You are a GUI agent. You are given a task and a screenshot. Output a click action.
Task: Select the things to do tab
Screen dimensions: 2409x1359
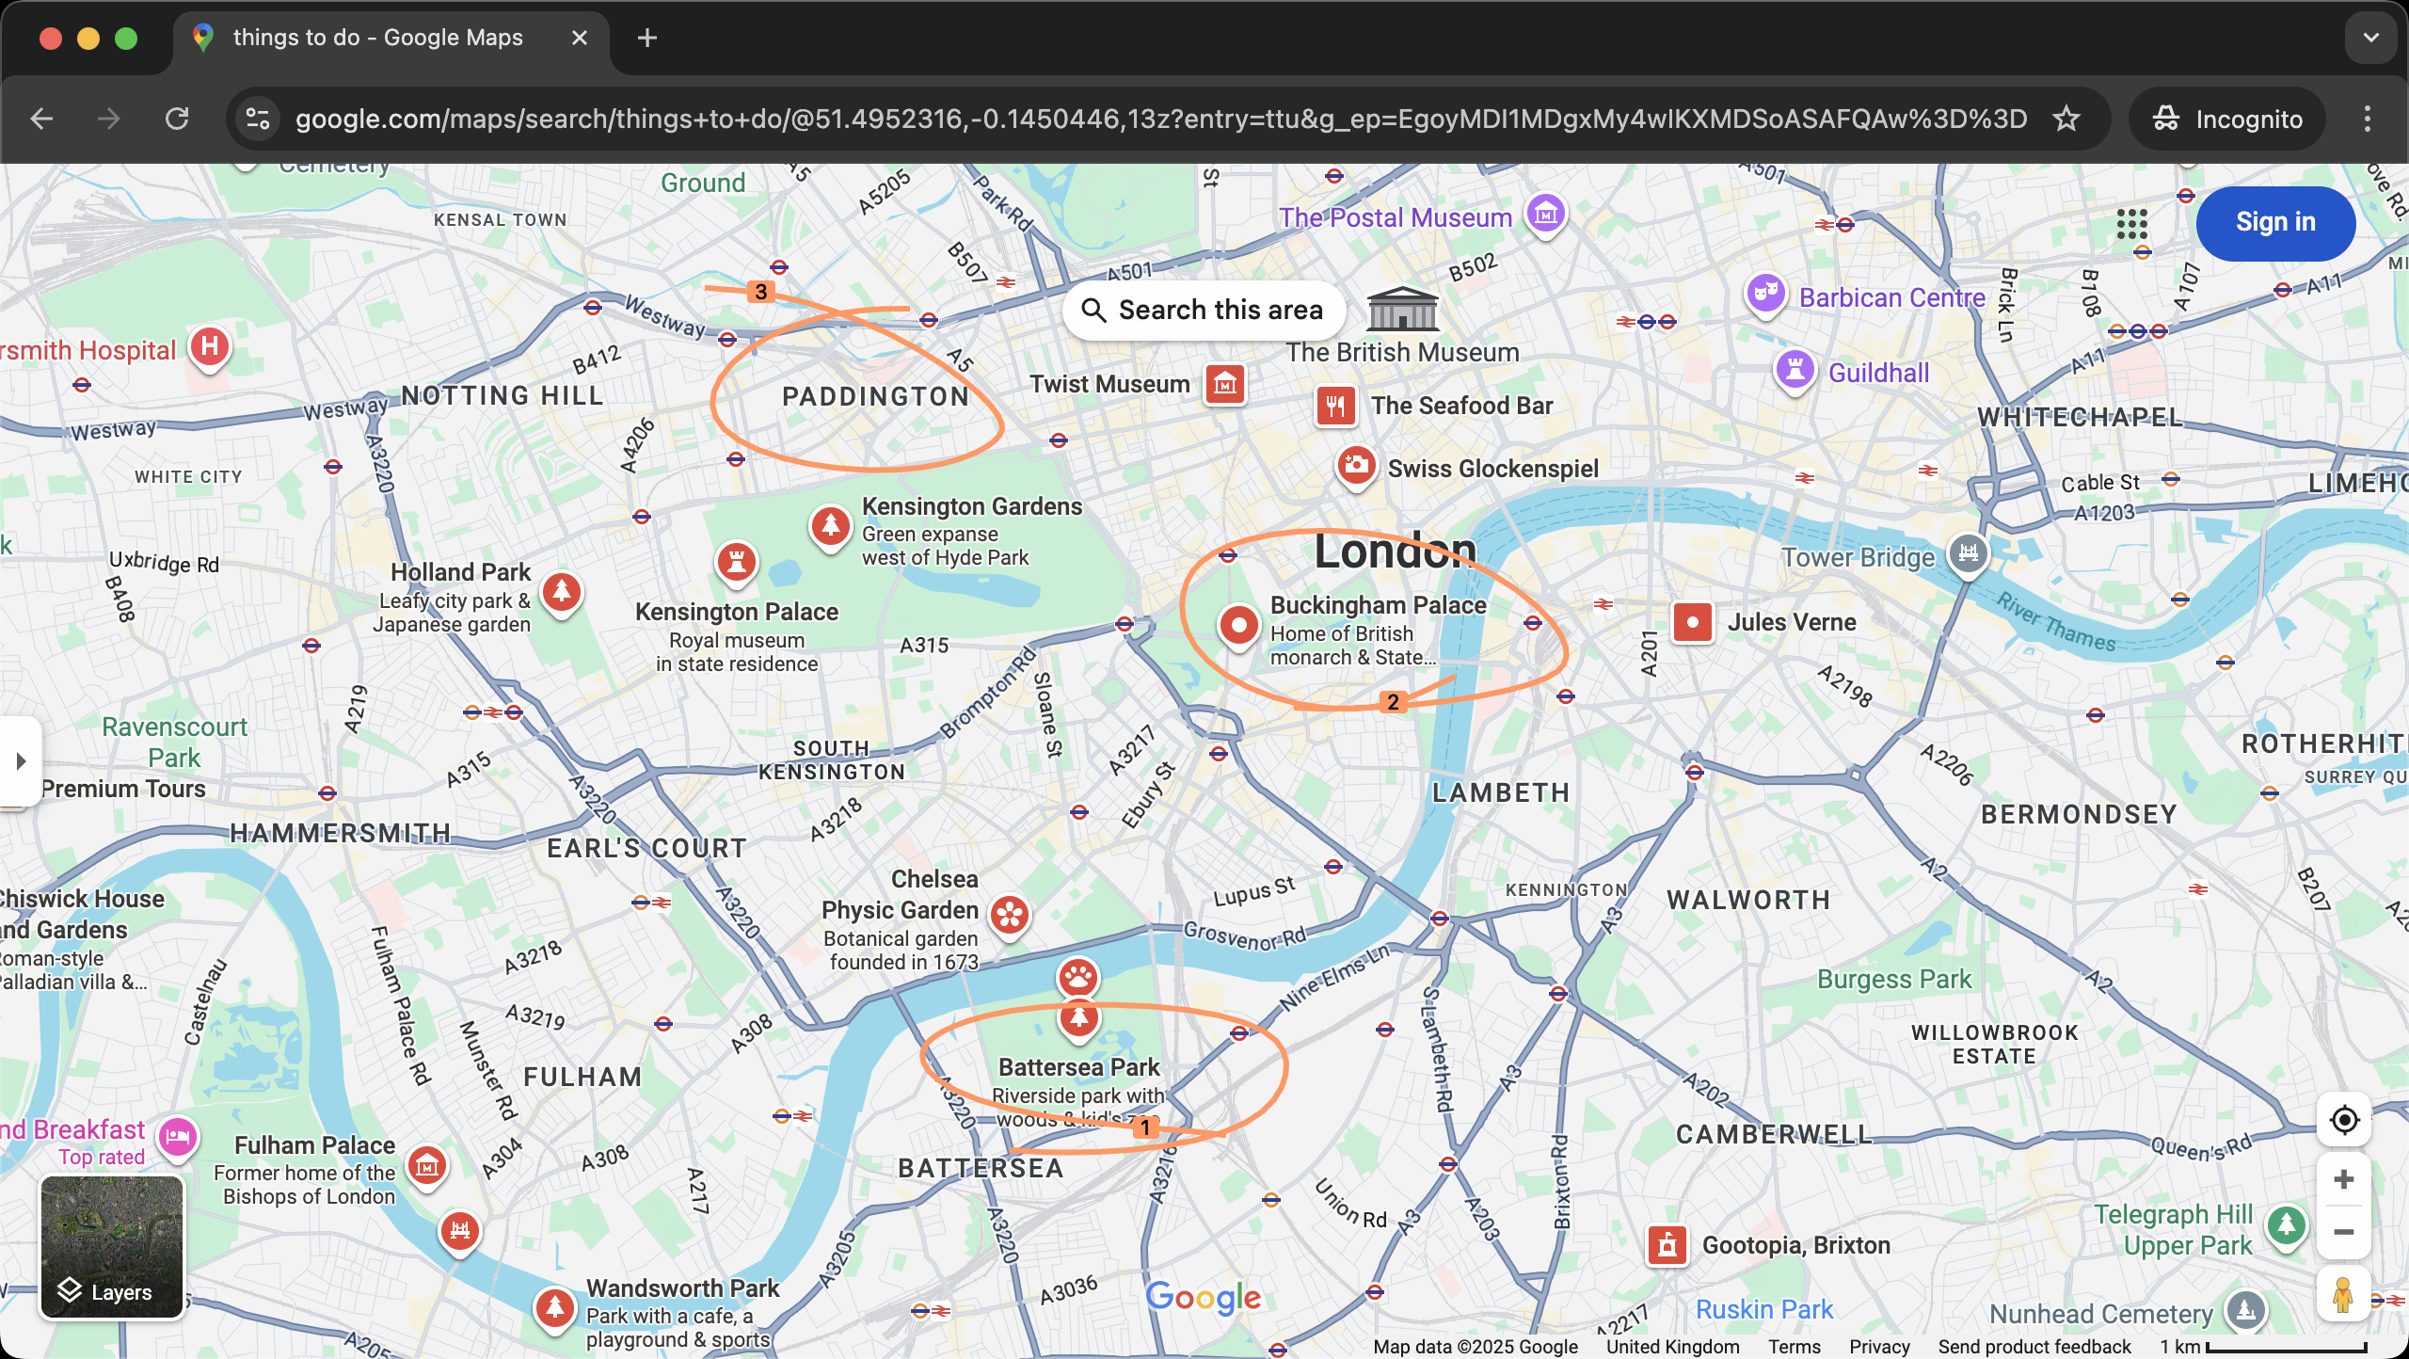pos(376,38)
